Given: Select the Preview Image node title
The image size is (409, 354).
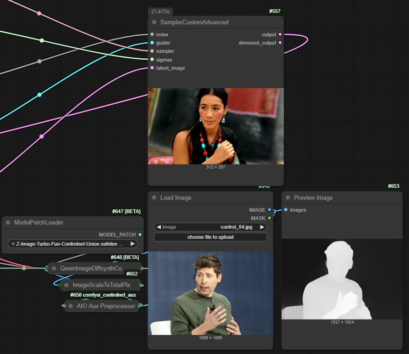Looking at the screenshot, I should pyautogui.click(x=313, y=197).
